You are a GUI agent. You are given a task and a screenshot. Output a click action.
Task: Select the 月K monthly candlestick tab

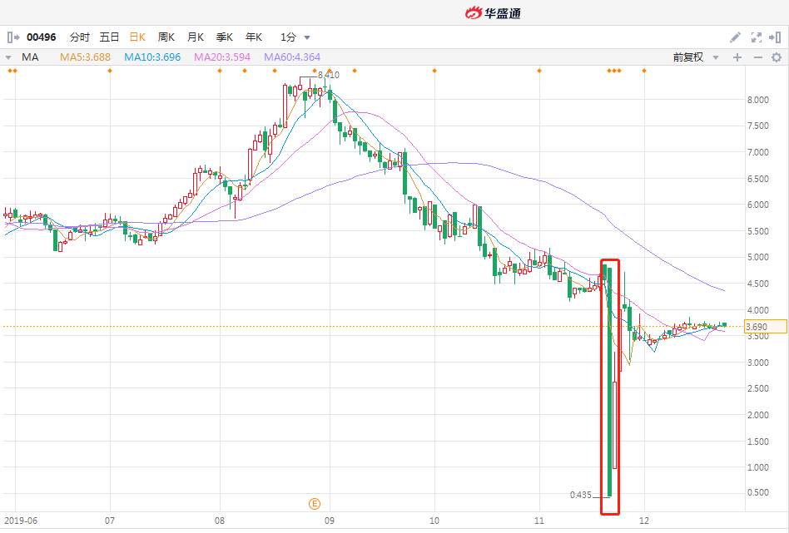pyautogui.click(x=196, y=37)
